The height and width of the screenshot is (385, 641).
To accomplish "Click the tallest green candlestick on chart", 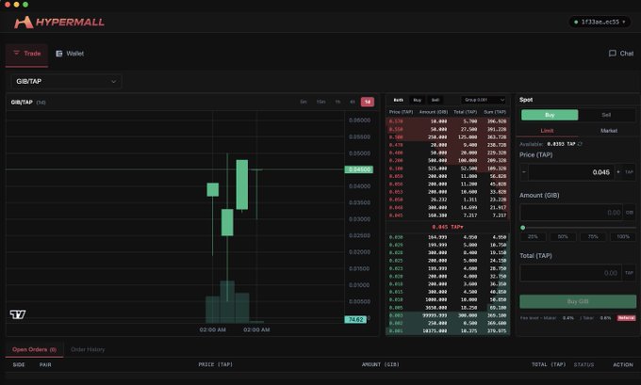I will click(242, 184).
